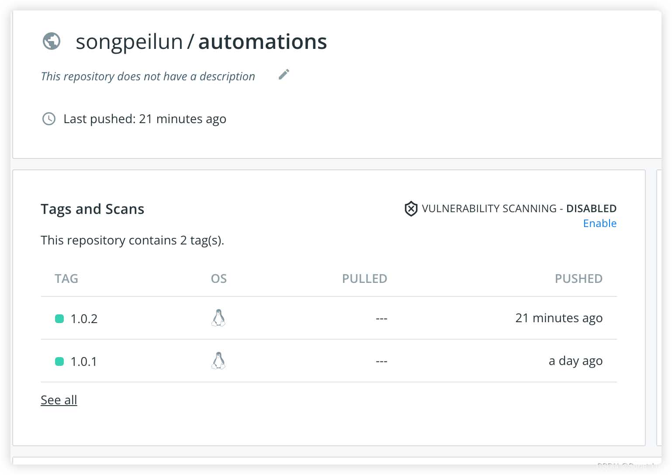The height and width of the screenshot is (475, 672).
Task: Click the OS column header
Action: 219,279
